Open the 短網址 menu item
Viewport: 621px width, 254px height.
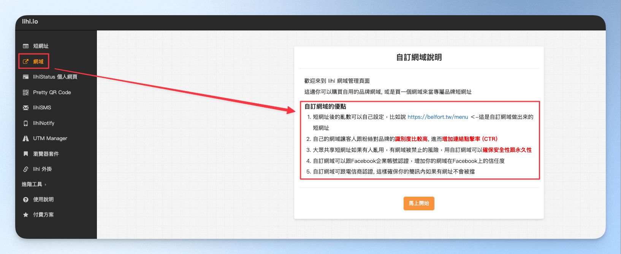[x=41, y=46]
